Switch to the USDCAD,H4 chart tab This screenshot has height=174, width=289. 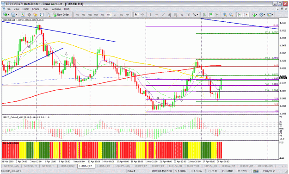pos(228,166)
